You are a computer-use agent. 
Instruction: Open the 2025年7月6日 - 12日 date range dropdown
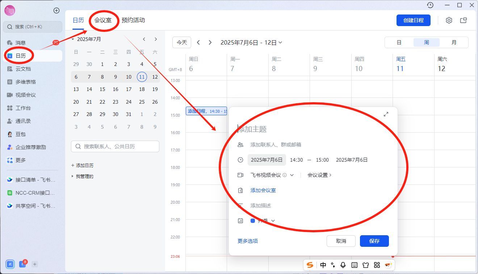pyautogui.click(x=251, y=42)
